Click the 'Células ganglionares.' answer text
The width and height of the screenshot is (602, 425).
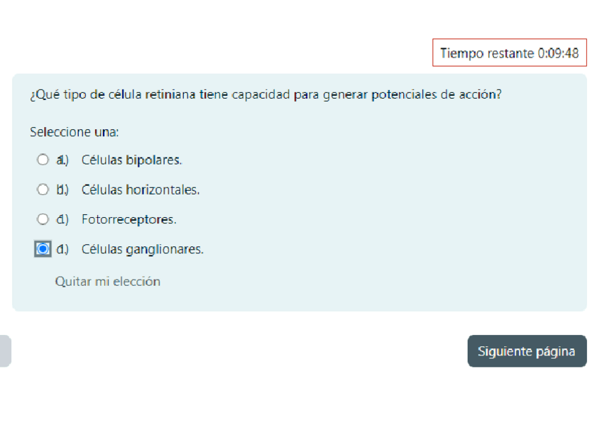pyautogui.click(x=142, y=250)
